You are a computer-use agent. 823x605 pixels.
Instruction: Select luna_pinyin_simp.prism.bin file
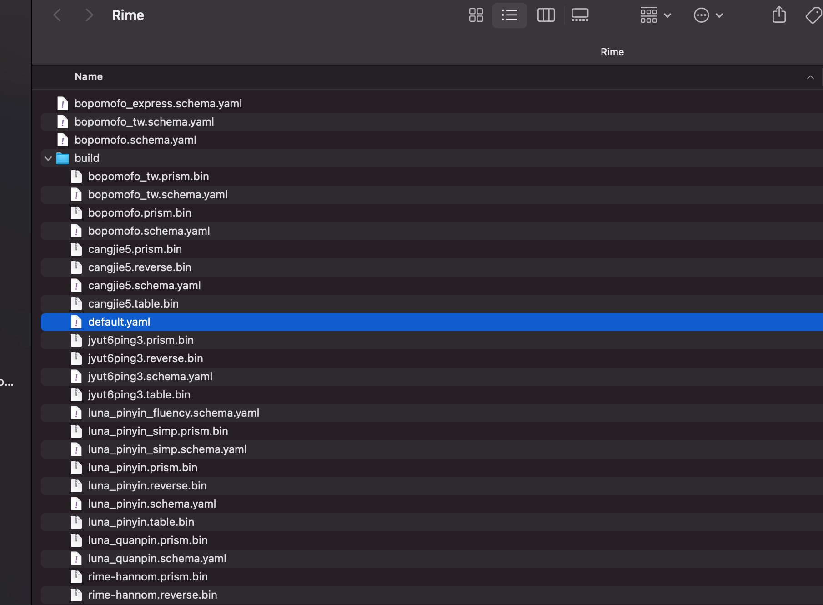coord(158,431)
